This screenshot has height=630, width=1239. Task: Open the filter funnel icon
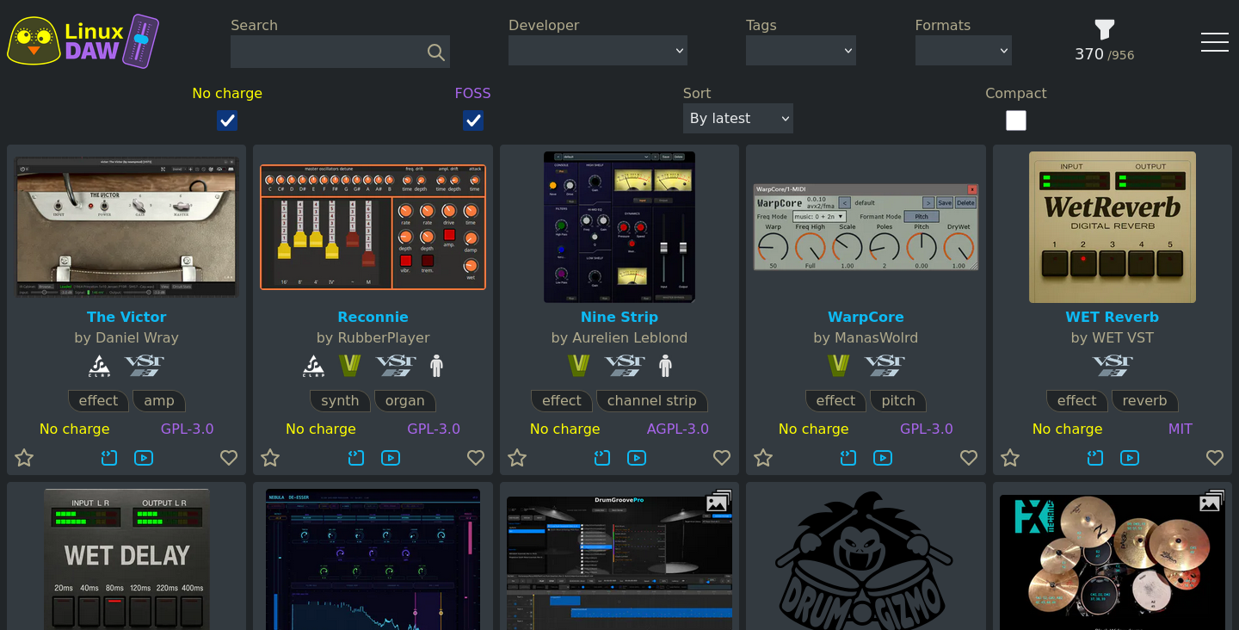point(1105,30)
